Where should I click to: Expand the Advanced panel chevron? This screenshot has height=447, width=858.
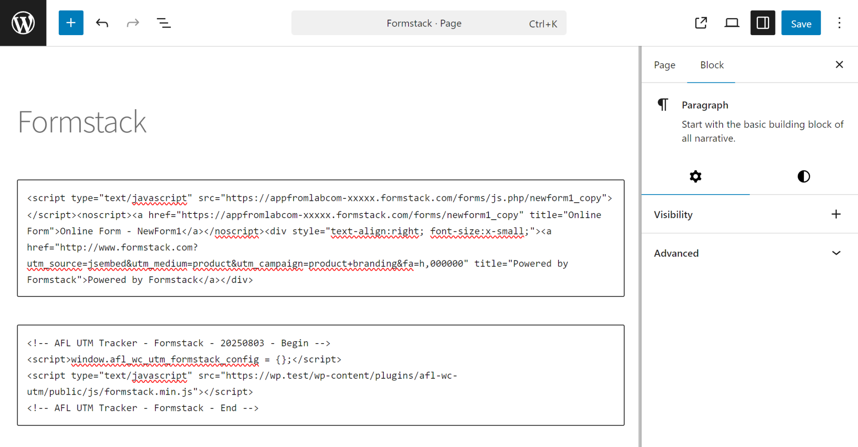click(836, 253)
